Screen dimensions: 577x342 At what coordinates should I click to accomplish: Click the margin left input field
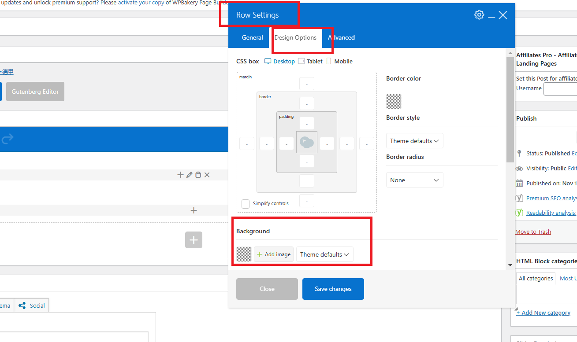pos(247,143)
